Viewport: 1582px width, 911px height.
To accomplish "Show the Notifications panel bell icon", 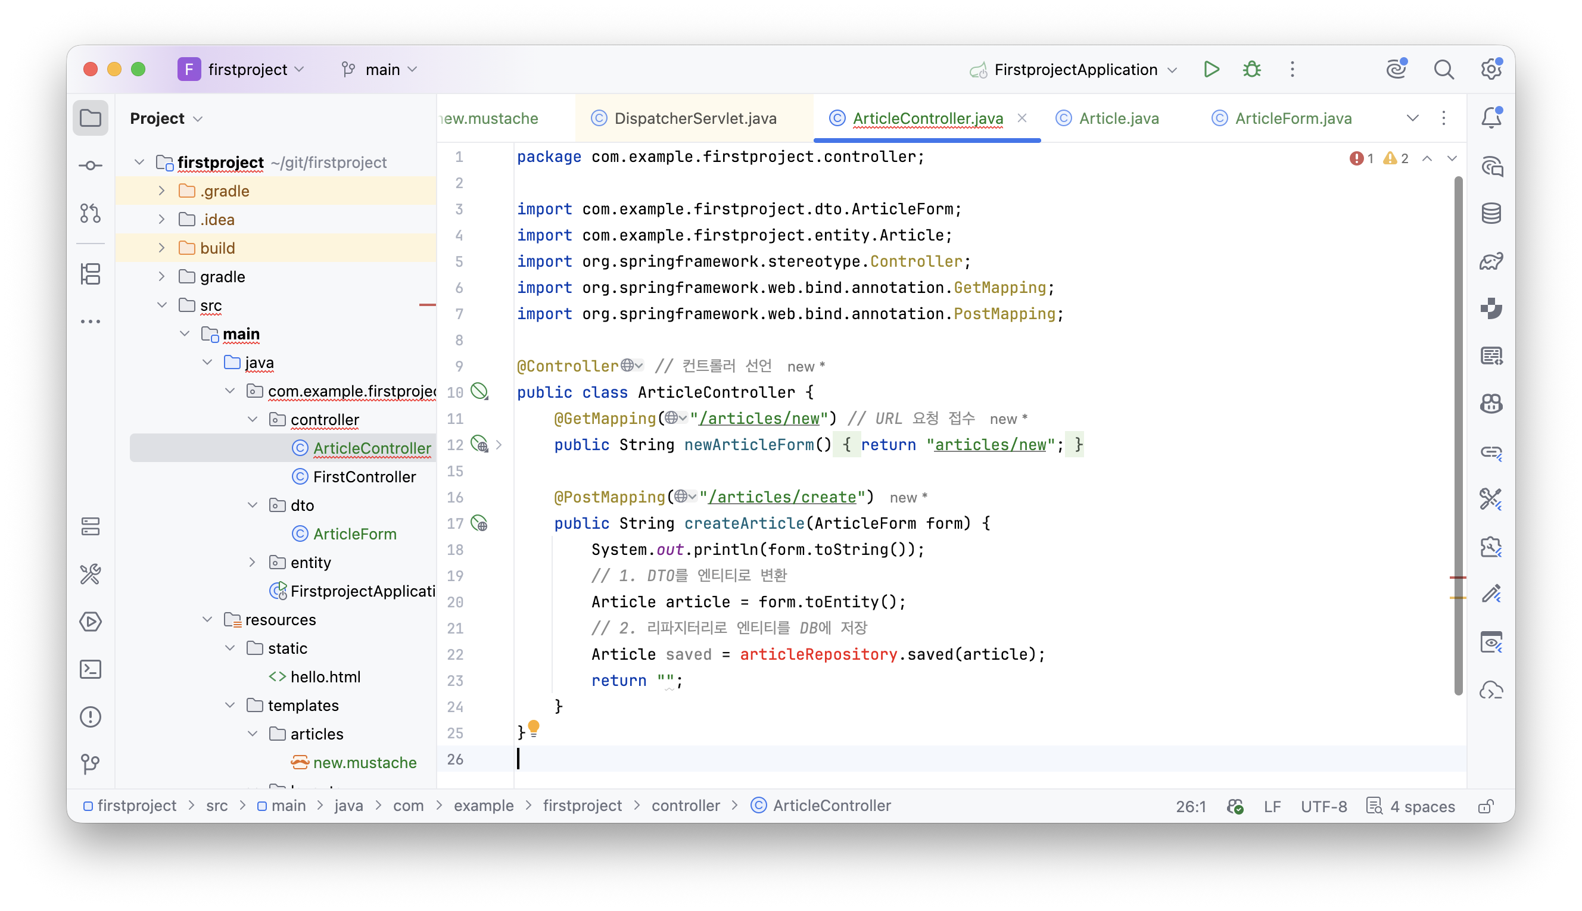I will click(1491, 118).
